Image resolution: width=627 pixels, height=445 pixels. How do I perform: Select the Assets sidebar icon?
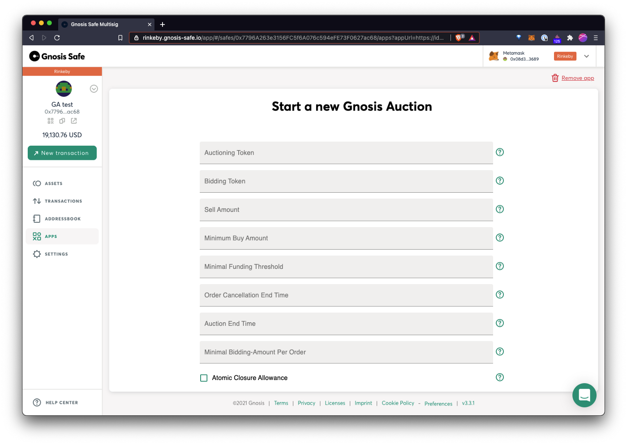click(x=38, y=183)
